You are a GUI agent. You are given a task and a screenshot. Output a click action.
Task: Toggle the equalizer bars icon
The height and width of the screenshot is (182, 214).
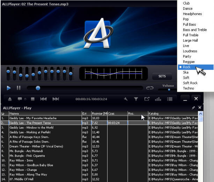pyautogui.click(x=158, y=99)
